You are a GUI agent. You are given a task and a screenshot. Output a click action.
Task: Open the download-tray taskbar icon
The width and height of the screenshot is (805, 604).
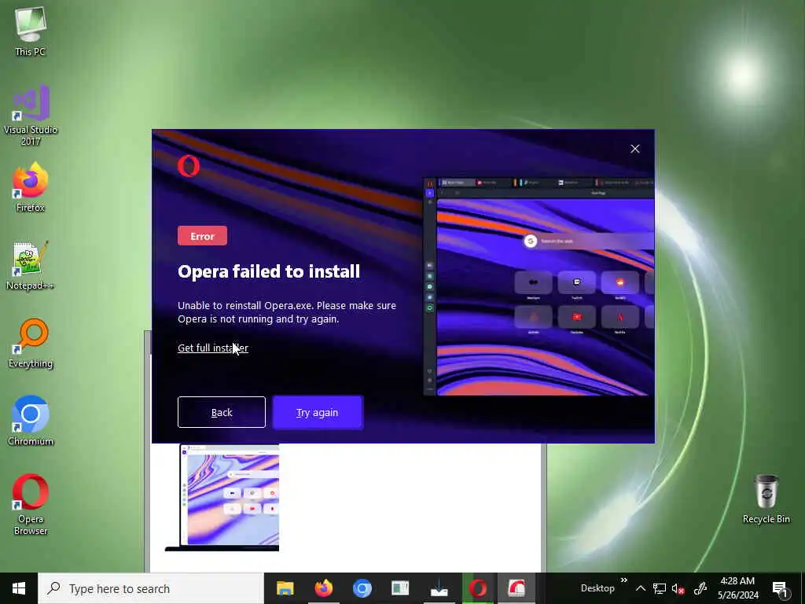[x=439, y=588]
